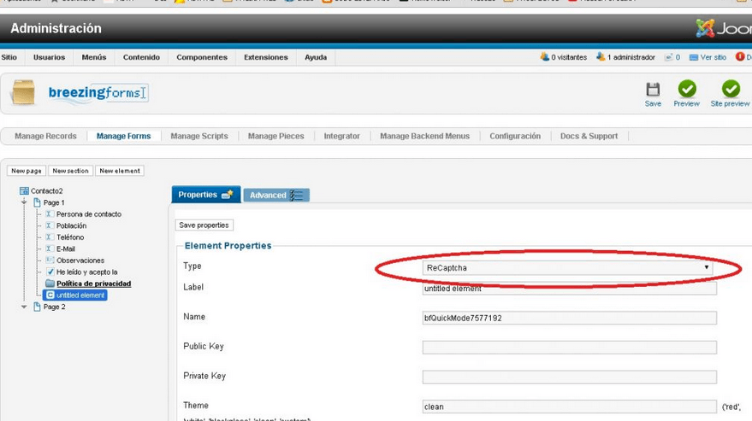Image resolution: width=752 pixels, height=421 pixels.
Task: Click the ReCaptcha icon of untitled element
Action: click(x=50, y=295)
